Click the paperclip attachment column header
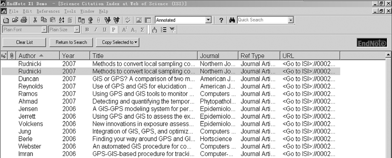Image resolution: width=392 pixels, height=158 pixels. click(x=12, y=56)
